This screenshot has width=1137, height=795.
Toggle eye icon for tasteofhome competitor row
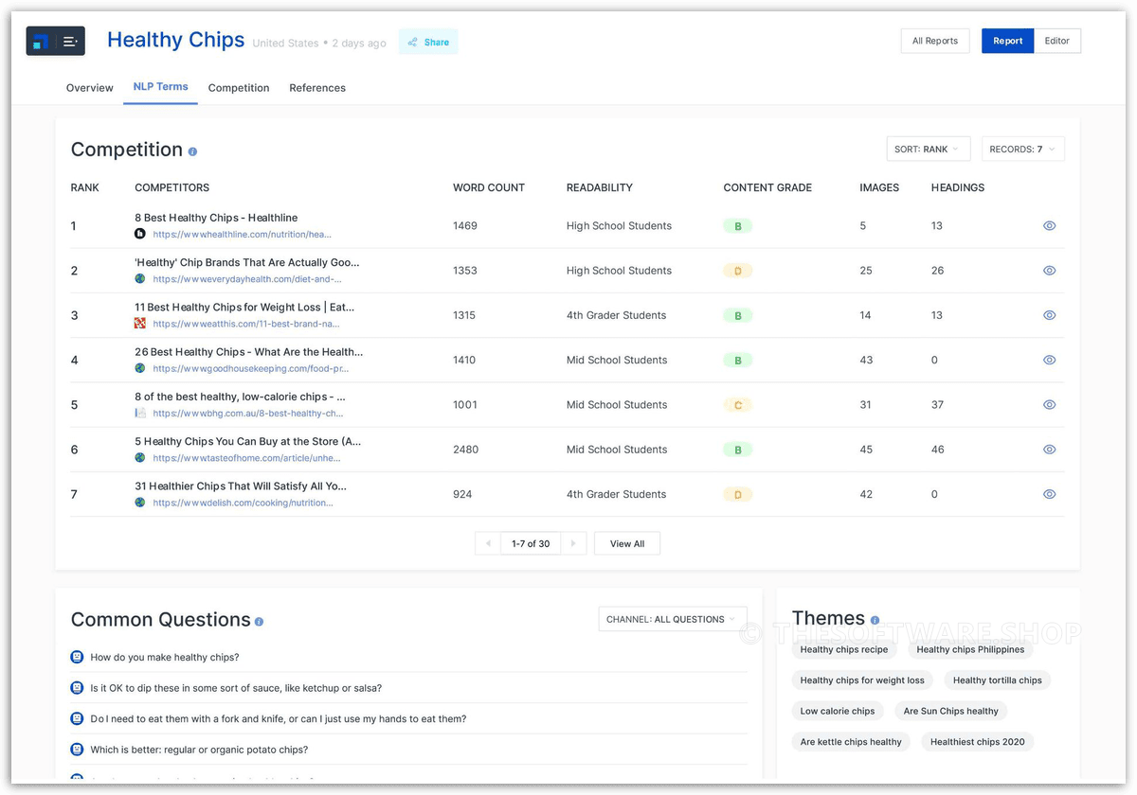(x=1049, y=450)
